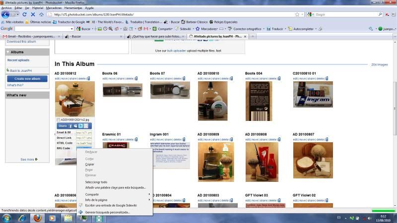Open Internet Explorer from the taskbar
Viewport: 397px width, 223px height.
coord(22,218)
